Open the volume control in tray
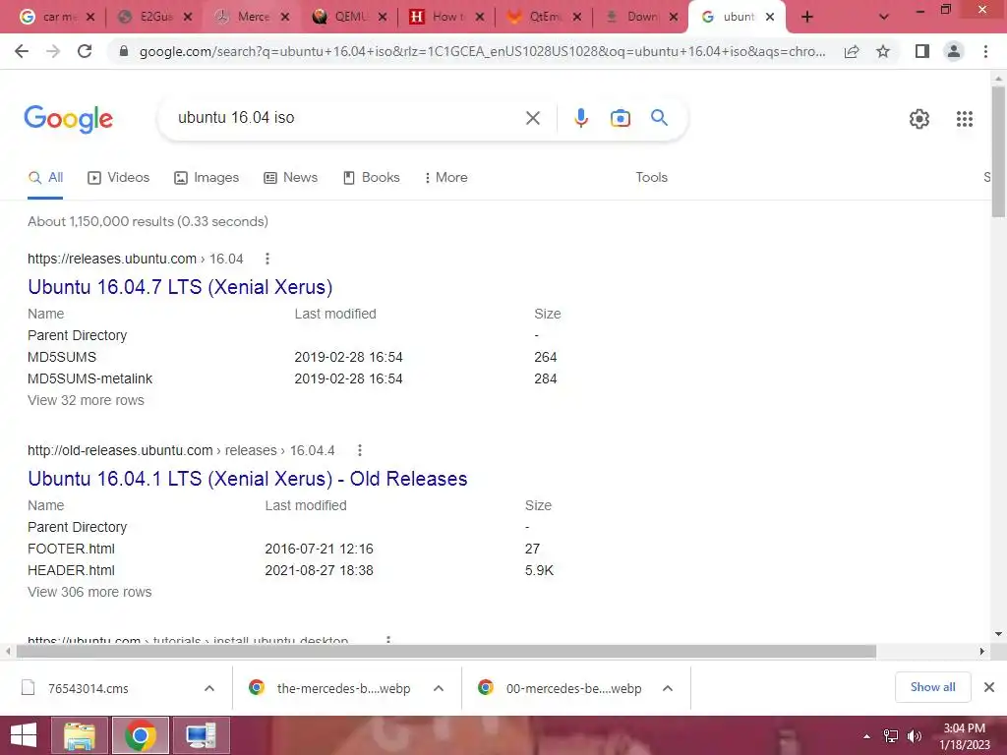1007x755 pixels. coord(914,736)
